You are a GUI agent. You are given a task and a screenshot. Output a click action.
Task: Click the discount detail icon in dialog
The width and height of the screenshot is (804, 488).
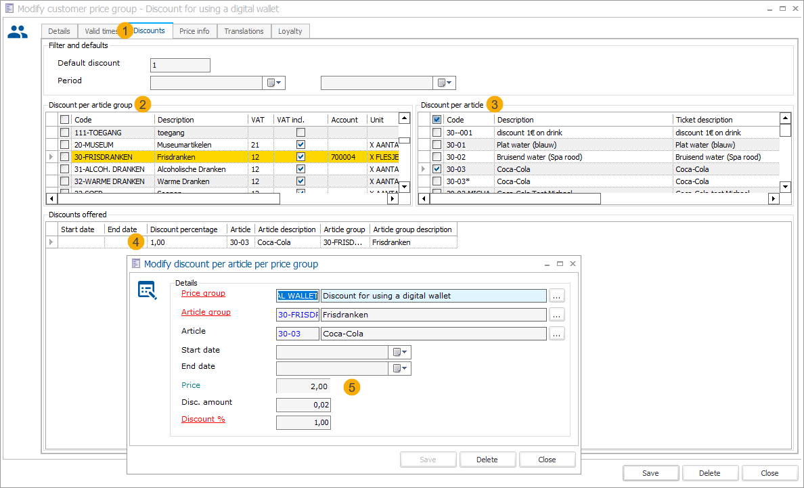(x=147, y=290)
